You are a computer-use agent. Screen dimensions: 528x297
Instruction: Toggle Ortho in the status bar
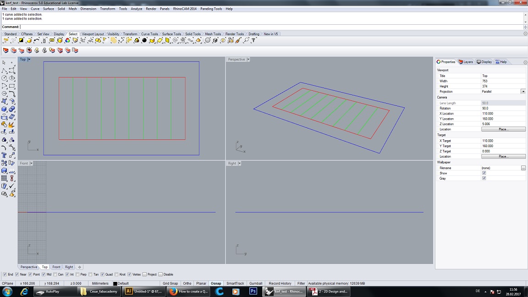tap(187, 284)
